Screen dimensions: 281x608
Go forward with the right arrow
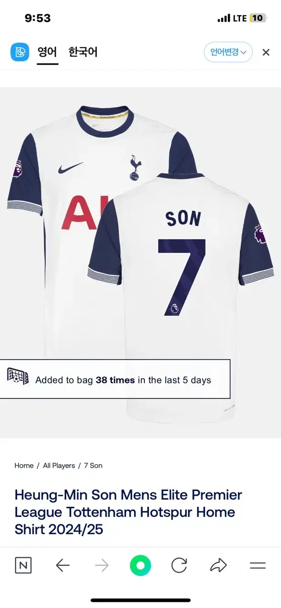pos(102,565)
